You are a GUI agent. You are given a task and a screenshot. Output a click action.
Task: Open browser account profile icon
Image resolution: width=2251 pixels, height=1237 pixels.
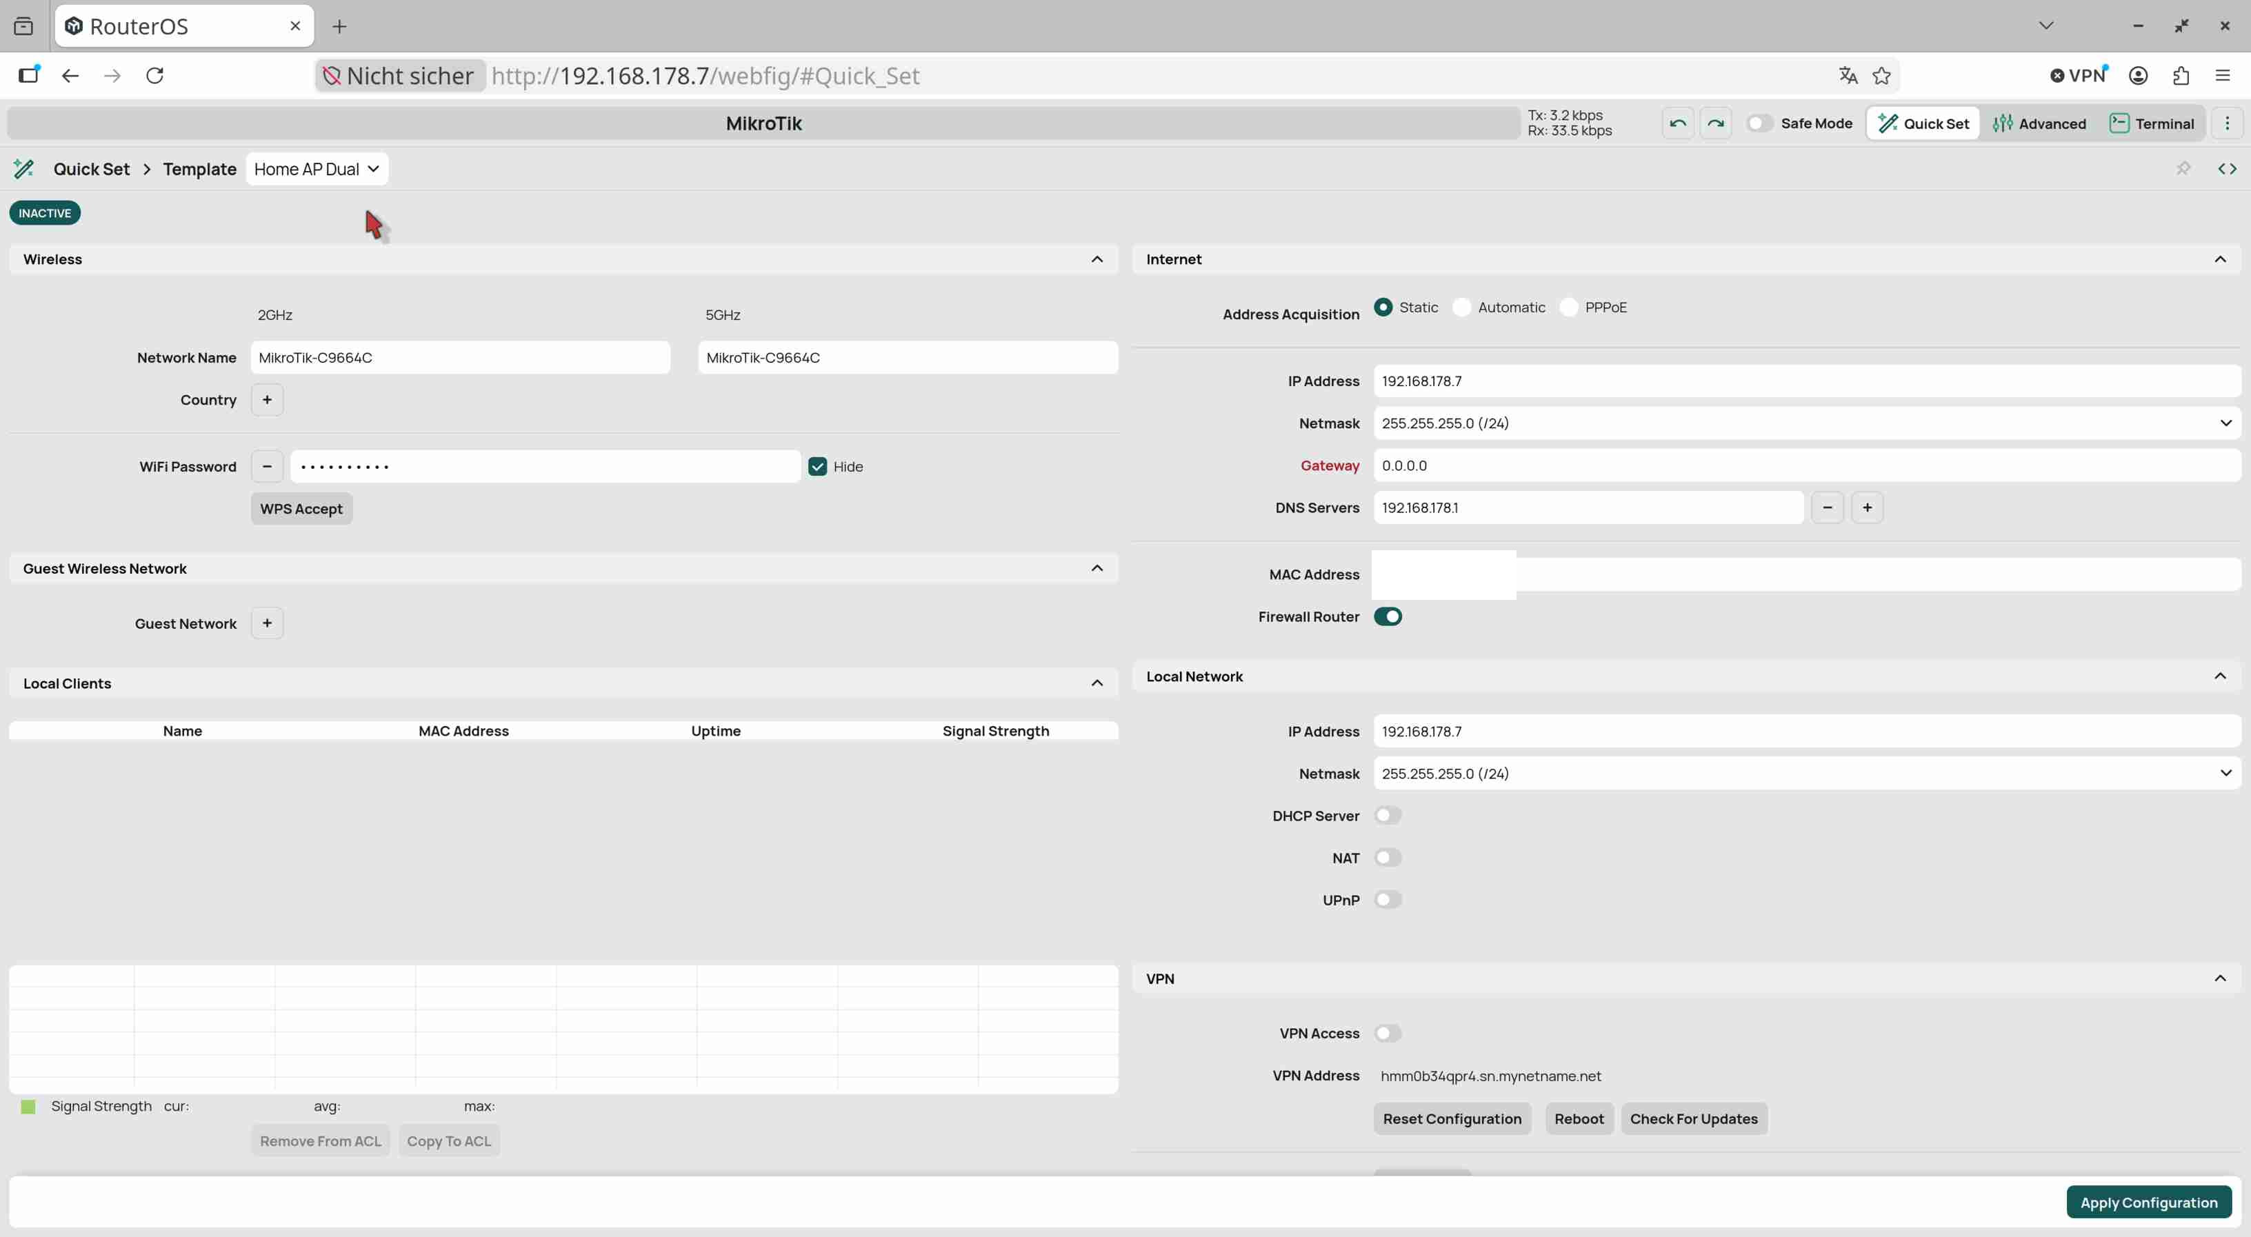pos(2139,75)
